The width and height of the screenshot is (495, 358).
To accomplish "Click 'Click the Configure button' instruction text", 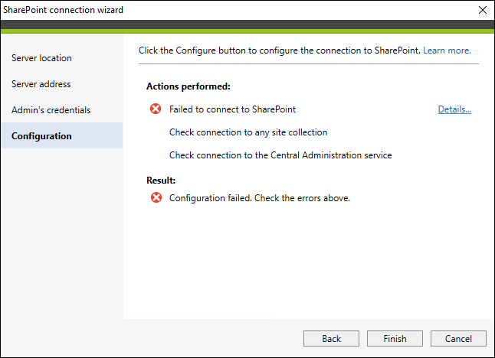I will [280, 50].
